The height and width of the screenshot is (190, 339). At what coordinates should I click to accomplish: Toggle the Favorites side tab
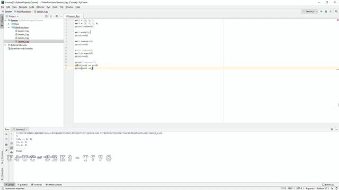2,174
